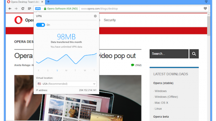
Task: Open the Security menu item
Action: pyautogui.click(x=110, y=20)
